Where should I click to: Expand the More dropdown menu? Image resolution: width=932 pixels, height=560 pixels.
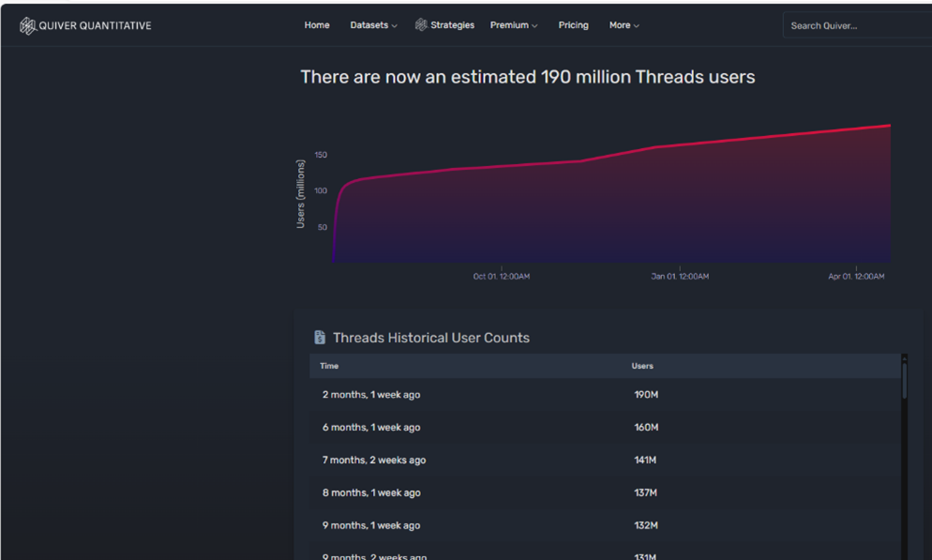pyautogui.click(x=624, y=25)
